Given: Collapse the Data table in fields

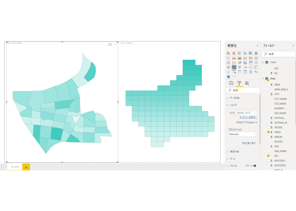Looking at the screenshot, I should [263, 79].
